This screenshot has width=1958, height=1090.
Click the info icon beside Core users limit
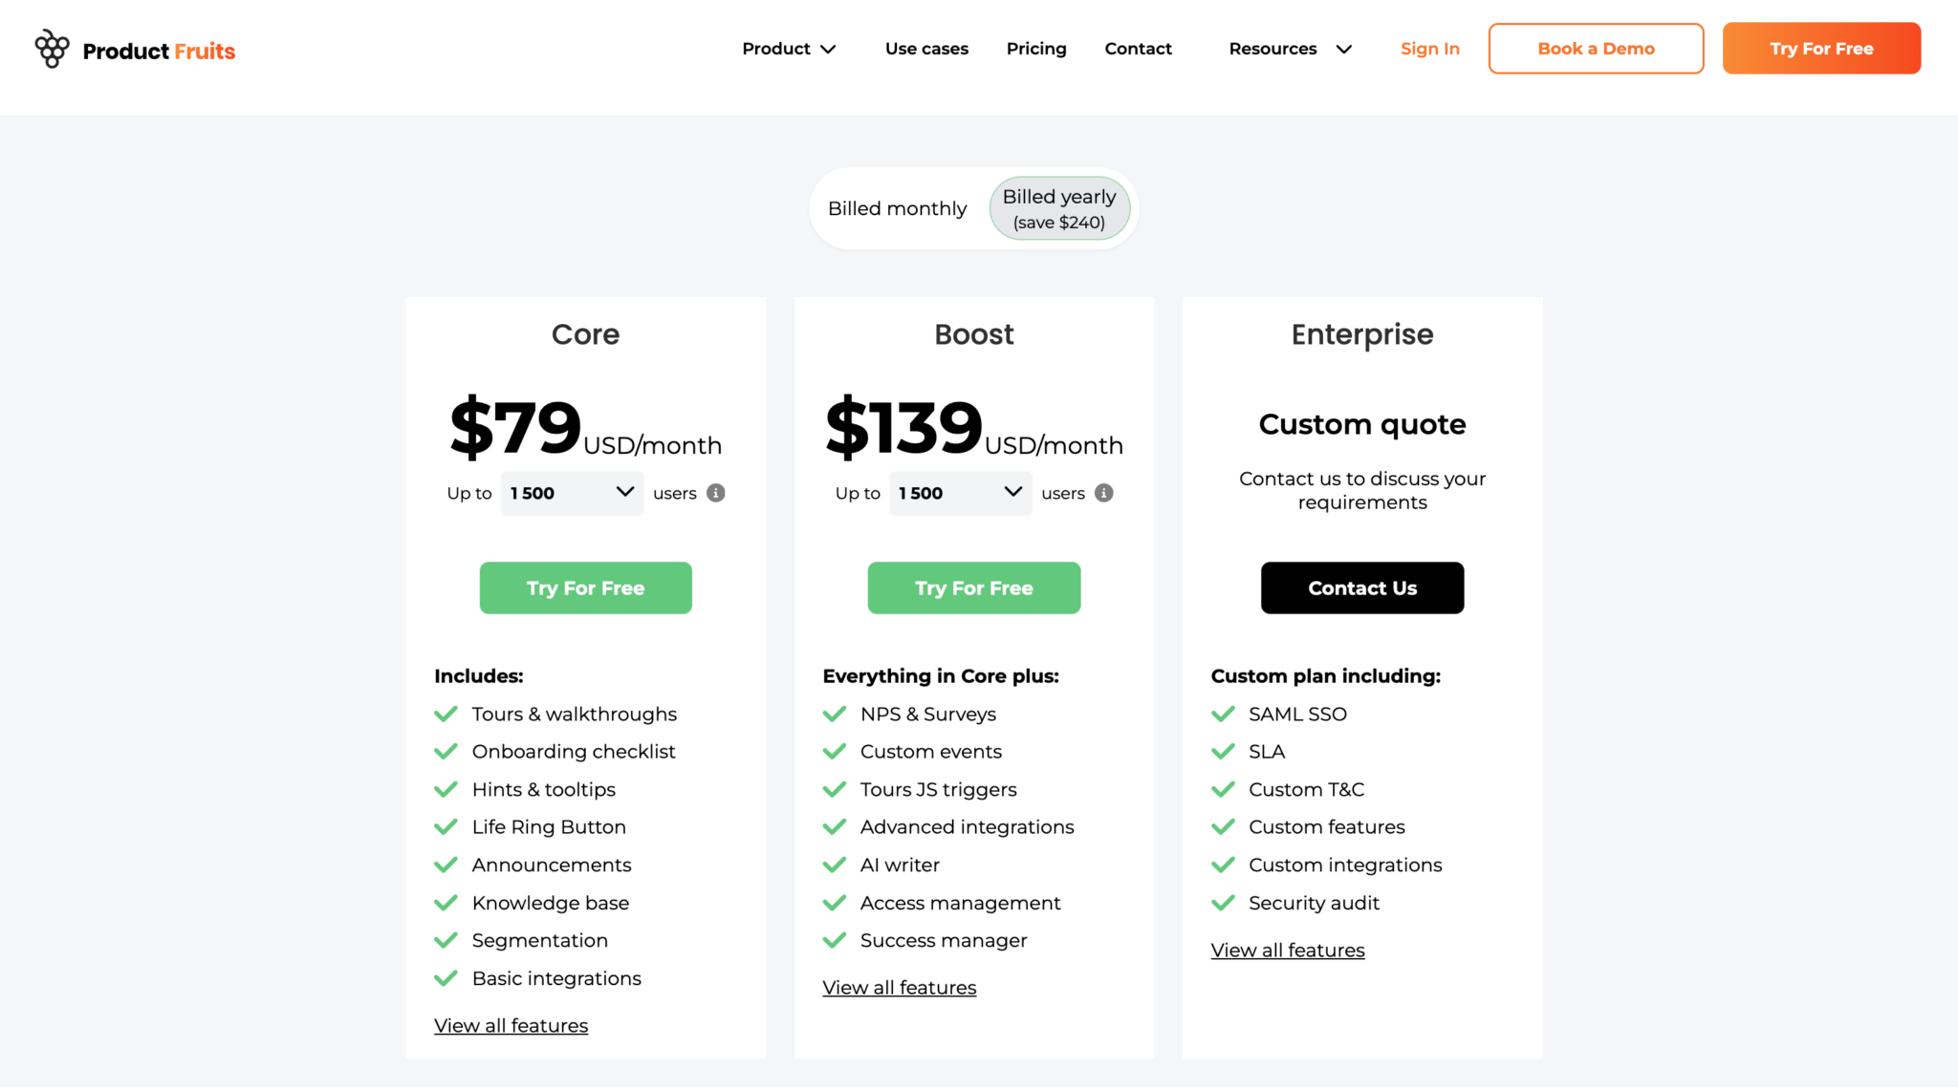[x=715, y=493]
